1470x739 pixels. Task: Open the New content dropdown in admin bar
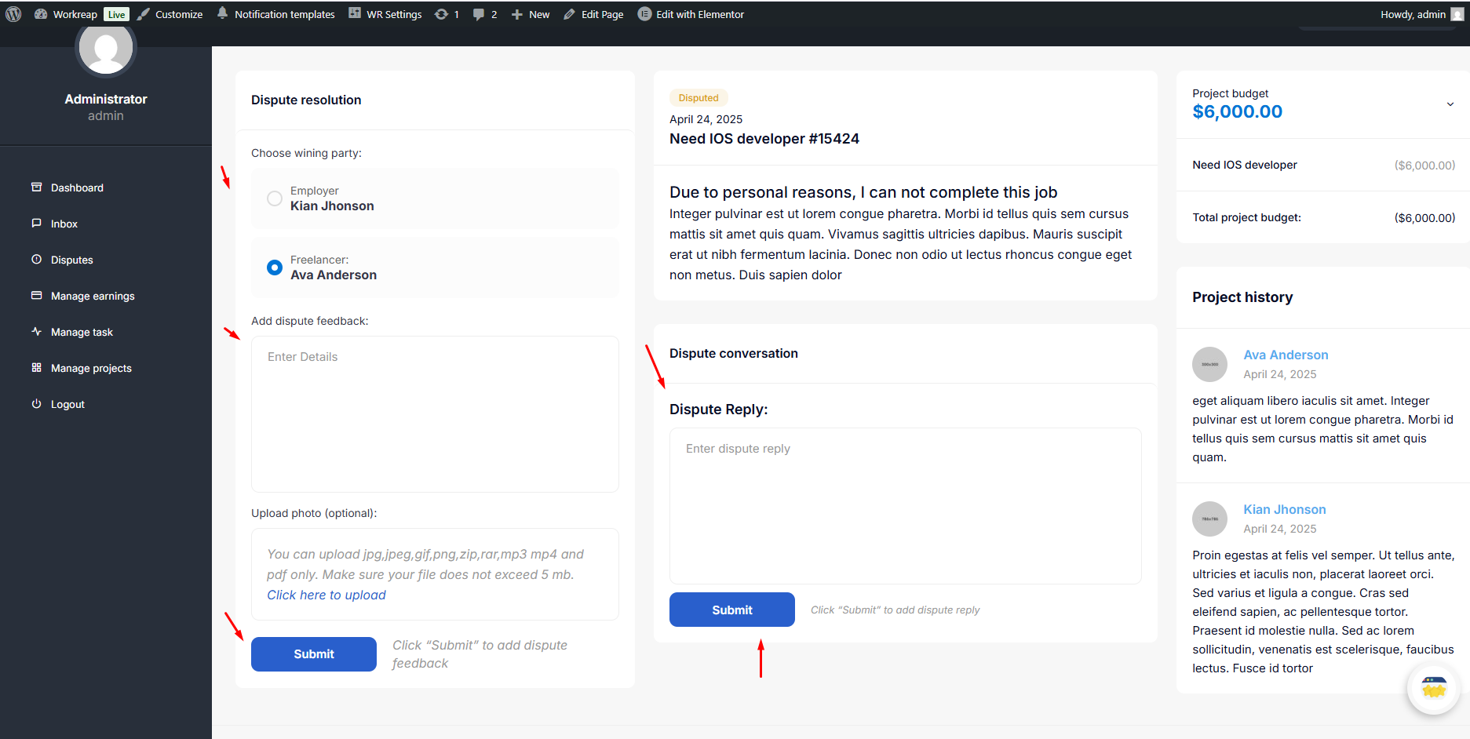531,14
